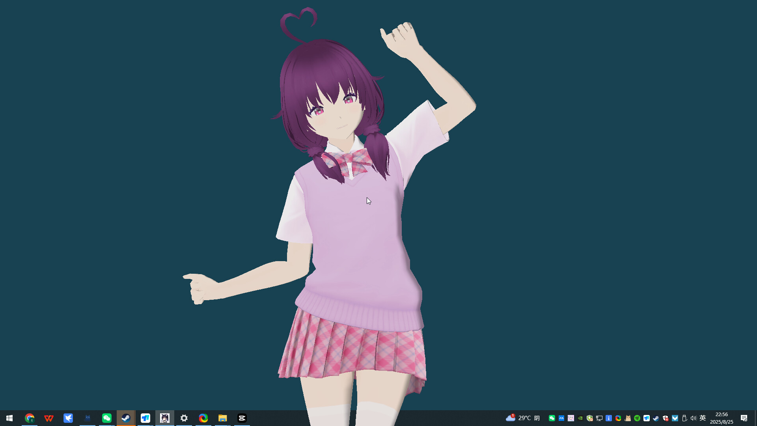The width and height of the screenshot is (757, 426).
Task: Click the Steam icon in system tray
Action: pos(656,418)
